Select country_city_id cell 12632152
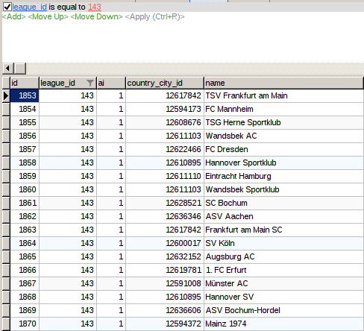Screen dimensions: 364x331 [x=165, y=256]
